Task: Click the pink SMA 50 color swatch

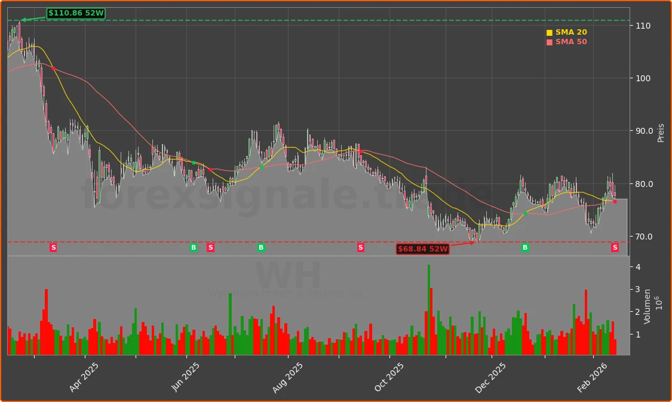Action: pyautogui.click(x=548, y=41)
